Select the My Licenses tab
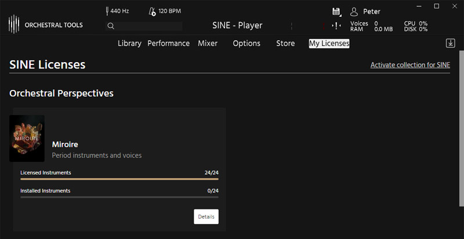 point(329,44)
